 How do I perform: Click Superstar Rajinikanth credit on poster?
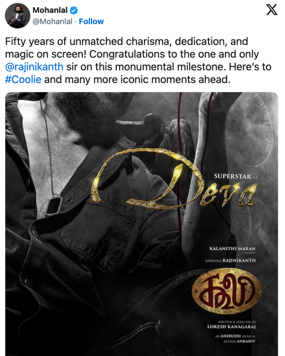point(230,261)
